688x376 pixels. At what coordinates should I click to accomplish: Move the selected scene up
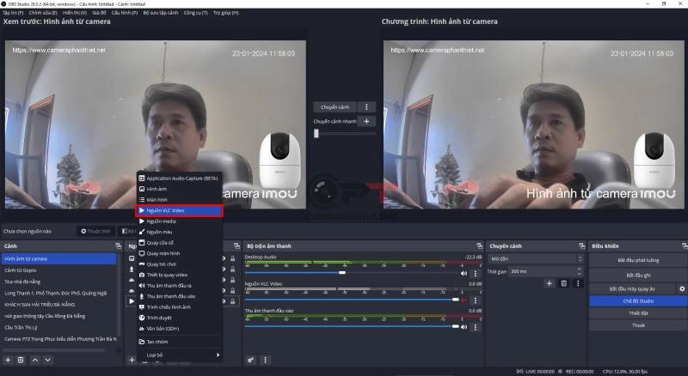35,360
